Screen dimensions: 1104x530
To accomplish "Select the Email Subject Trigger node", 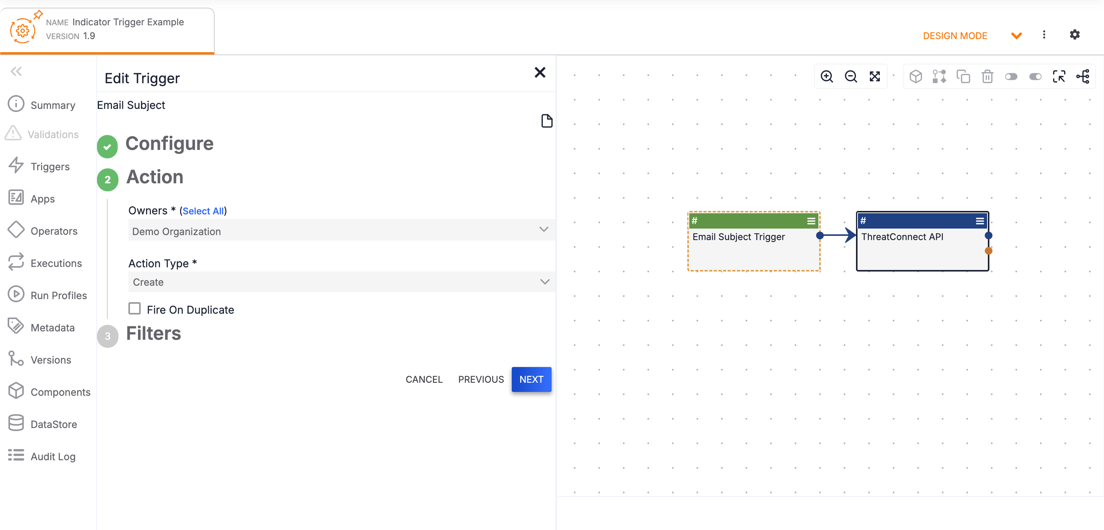I will pos(754,242).
